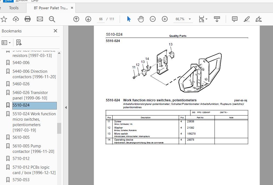Activate the selection arrow tool
Viewport: 273px width, 185px height.
pos(129,19)
